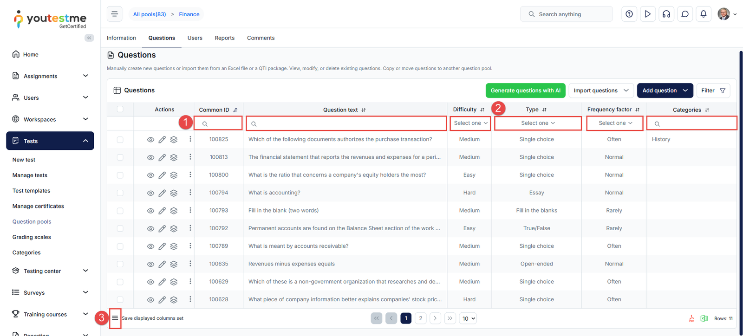Open the chat bubble icon in header
The image size is (743, 336).
pos(684,14)
